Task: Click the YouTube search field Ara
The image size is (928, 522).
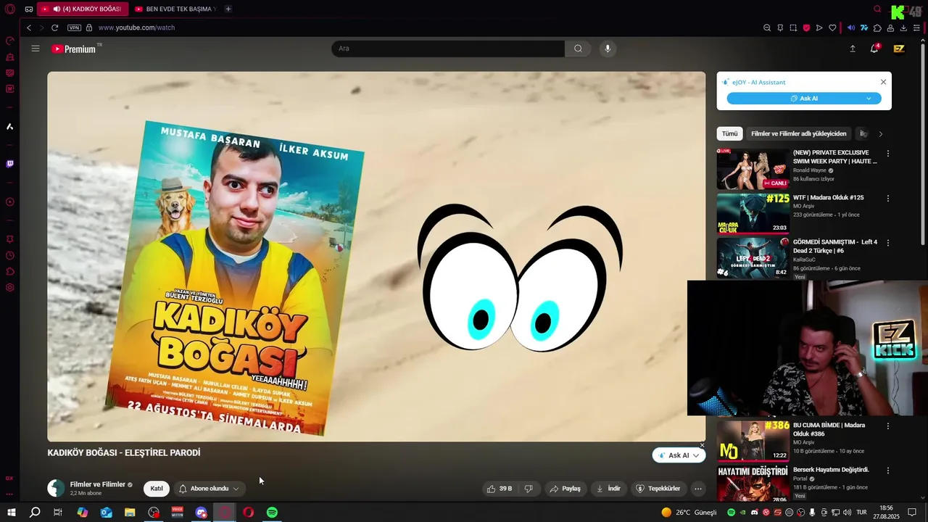Action: 447,49
